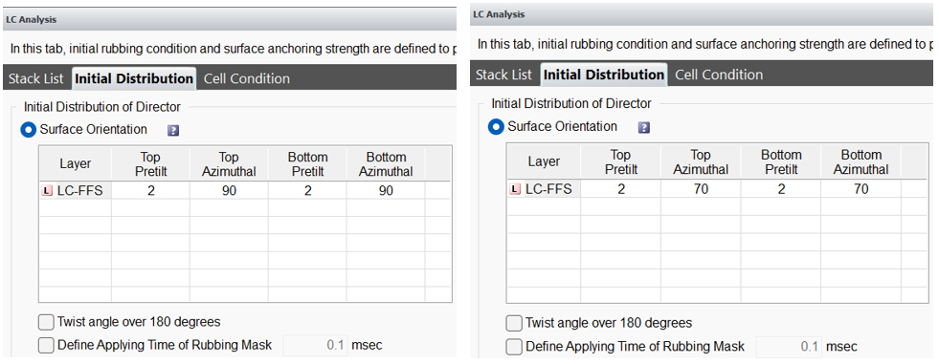Click the left panel's 0.1 msec field
The image size is (939, 364).
(x=315, y=345)
